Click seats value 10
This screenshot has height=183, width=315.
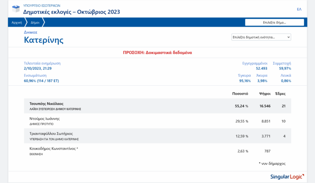pos(283,121)
